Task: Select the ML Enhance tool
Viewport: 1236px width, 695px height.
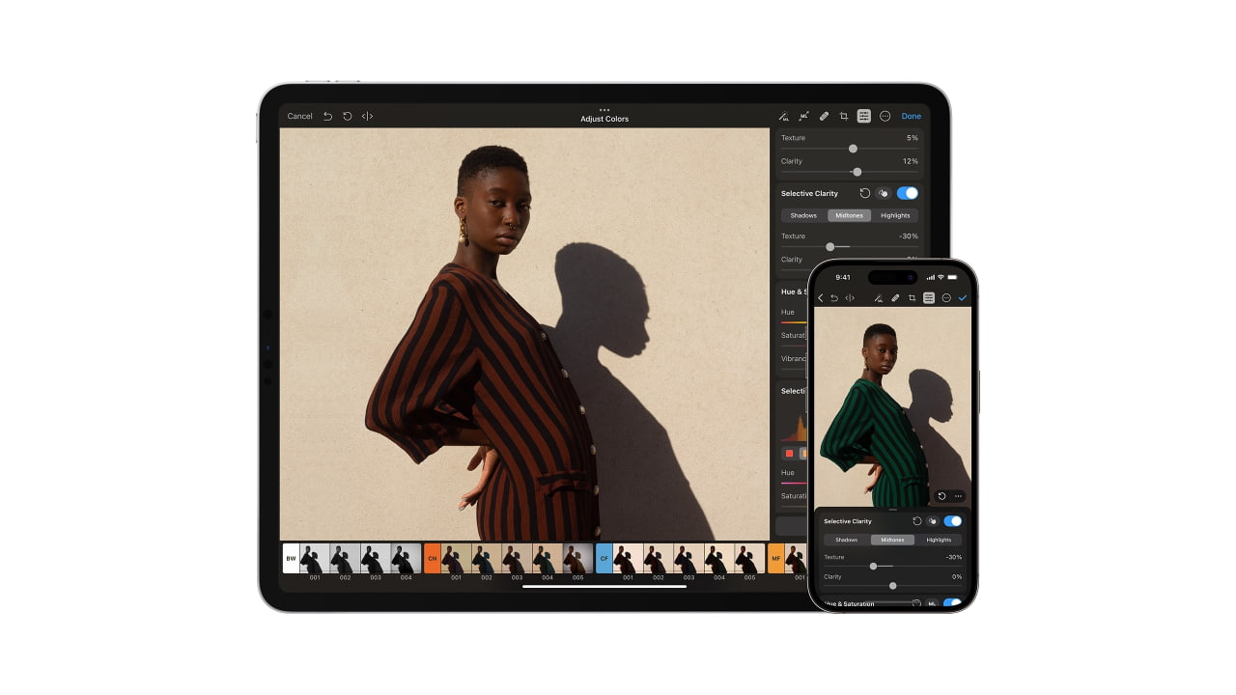Action: (x=783, y=116)
